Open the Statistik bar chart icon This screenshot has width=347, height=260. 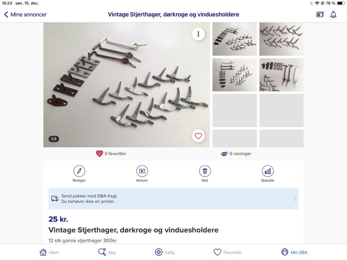pos(267,171)
